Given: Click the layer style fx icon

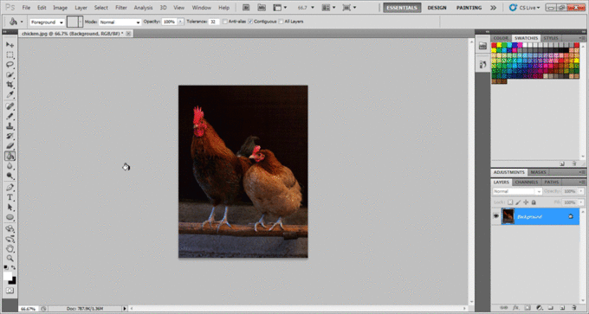Looking at the screenshot, I should (515, 308).
